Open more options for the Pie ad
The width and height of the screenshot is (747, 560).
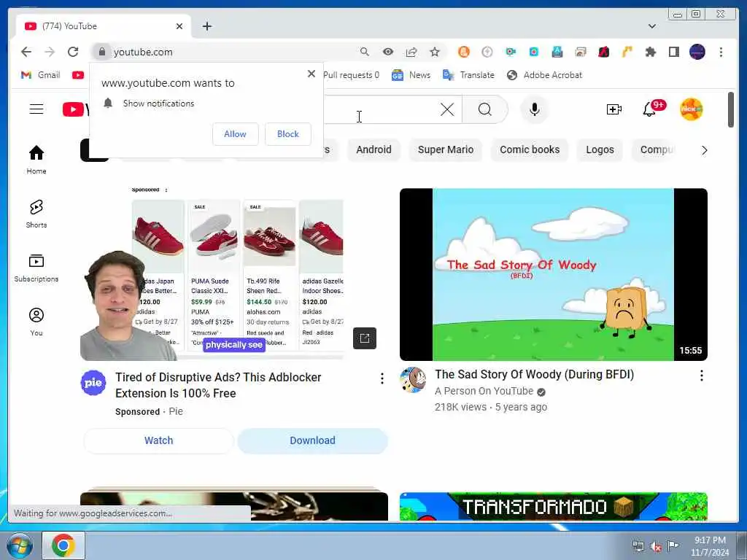382,378
